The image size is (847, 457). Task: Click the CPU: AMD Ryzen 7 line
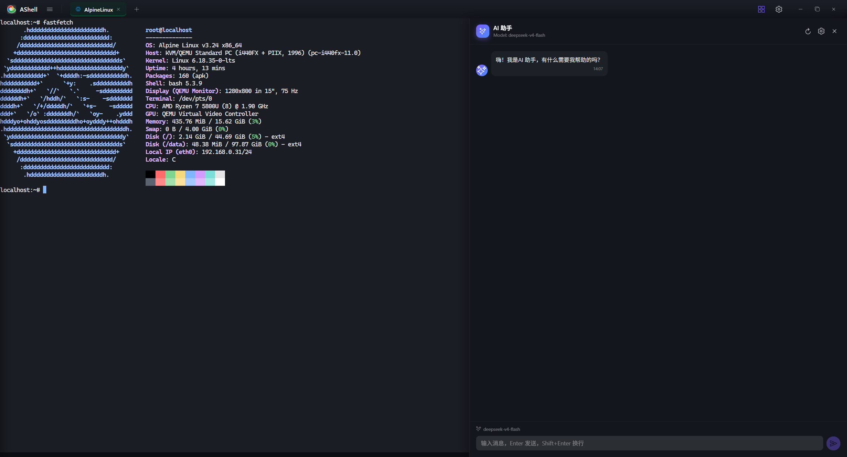[x=207, y=106]
